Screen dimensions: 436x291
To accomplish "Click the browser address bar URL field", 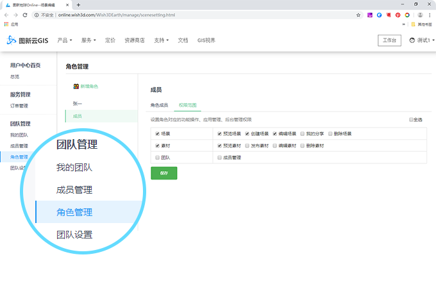I will click(192, 14).
